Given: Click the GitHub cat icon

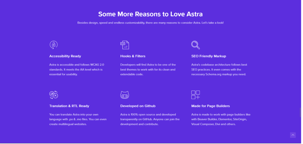Looking at the screenshot, I should click(x=125, y=95).
